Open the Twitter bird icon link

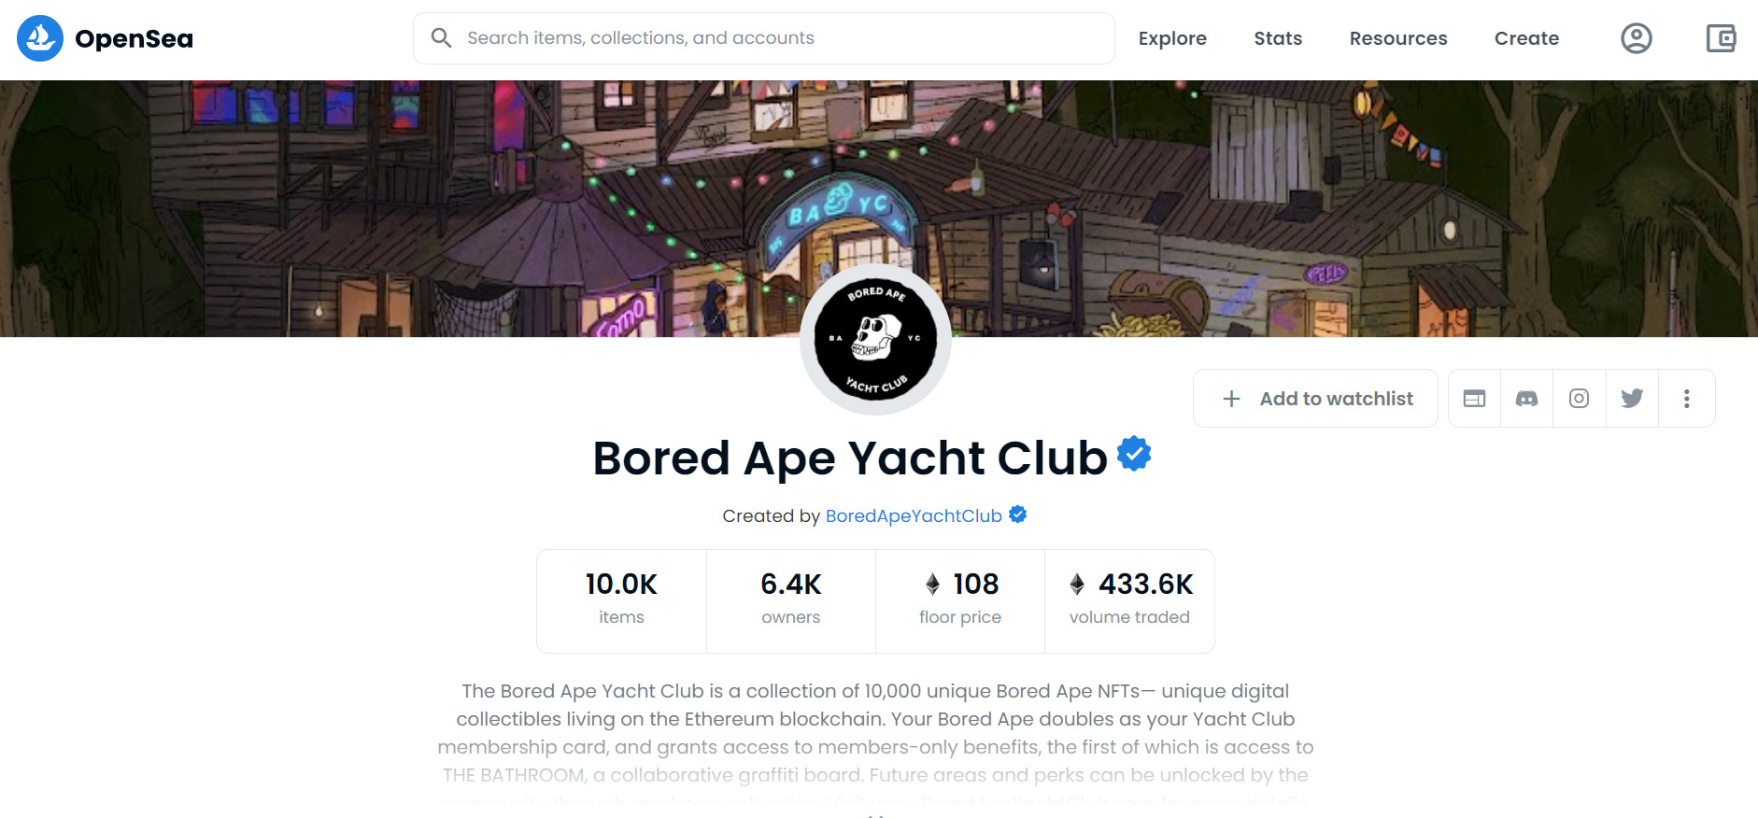(1632, 399)
